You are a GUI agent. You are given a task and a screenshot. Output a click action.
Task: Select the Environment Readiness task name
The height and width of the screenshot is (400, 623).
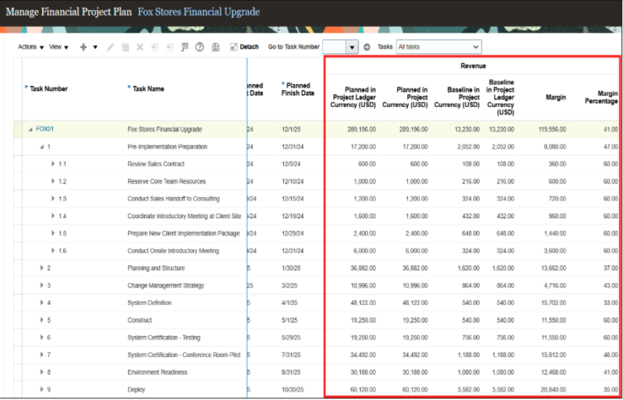[157, 372]
